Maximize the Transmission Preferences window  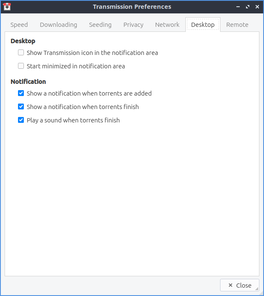248,7
